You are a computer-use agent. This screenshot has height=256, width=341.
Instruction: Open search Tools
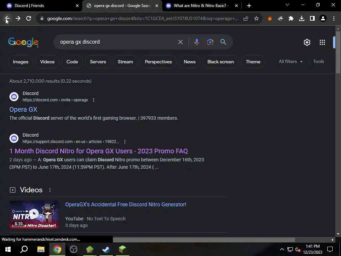(x=318, y=62)
